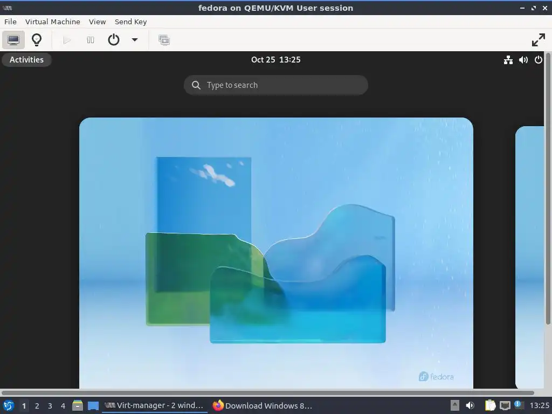Open the host application menu launcher
Image resolution: width=552 pixels, height=414 pixels.
tap(9, 405)
